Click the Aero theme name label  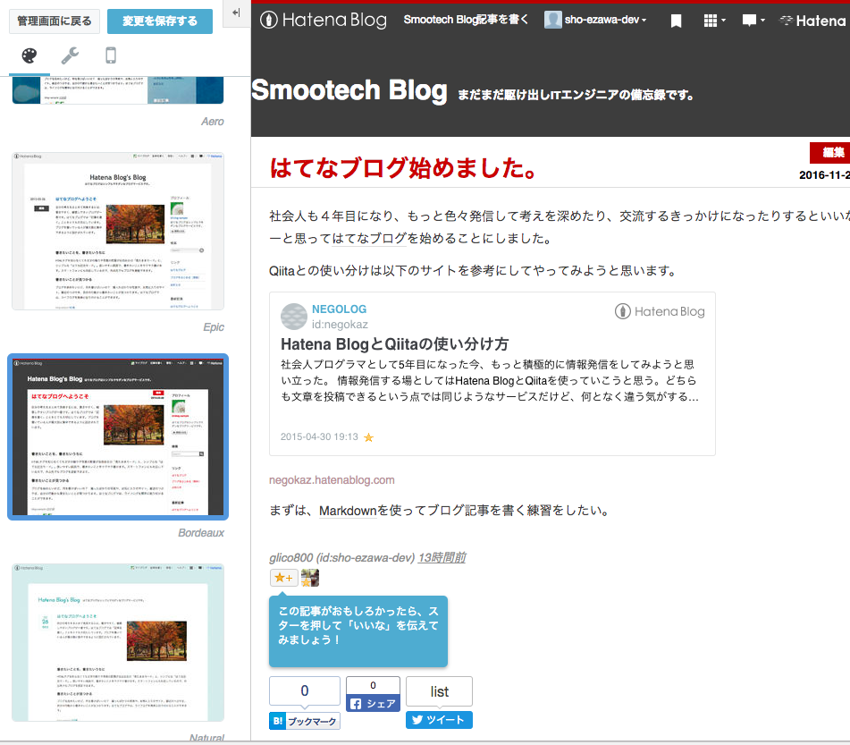tap(213, 122)
